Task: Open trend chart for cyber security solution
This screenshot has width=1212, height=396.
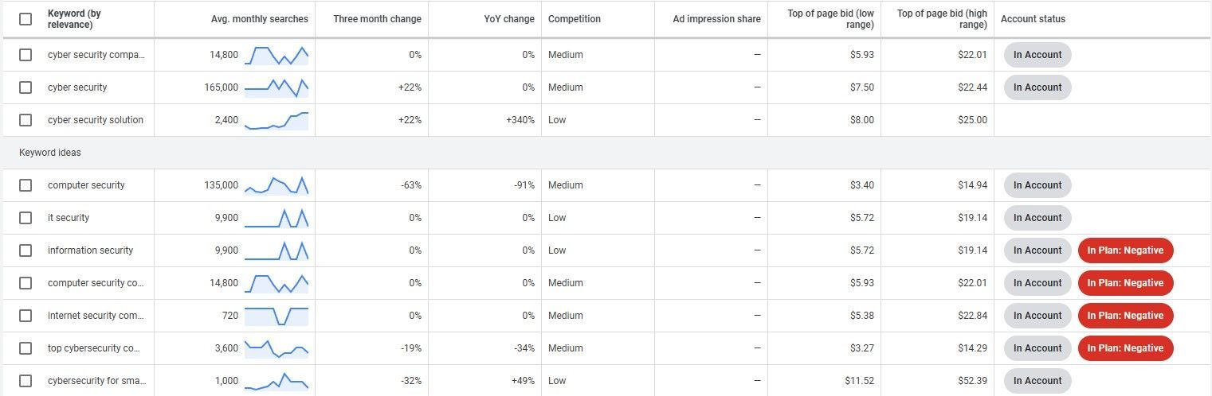Action: (x=277, y=120)
